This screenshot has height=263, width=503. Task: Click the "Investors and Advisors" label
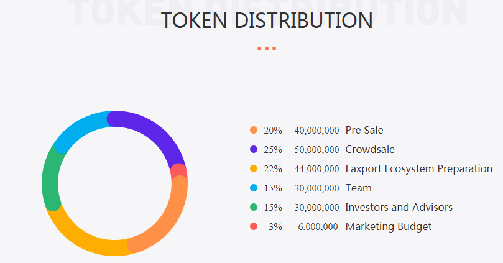[x=399, y=207]
